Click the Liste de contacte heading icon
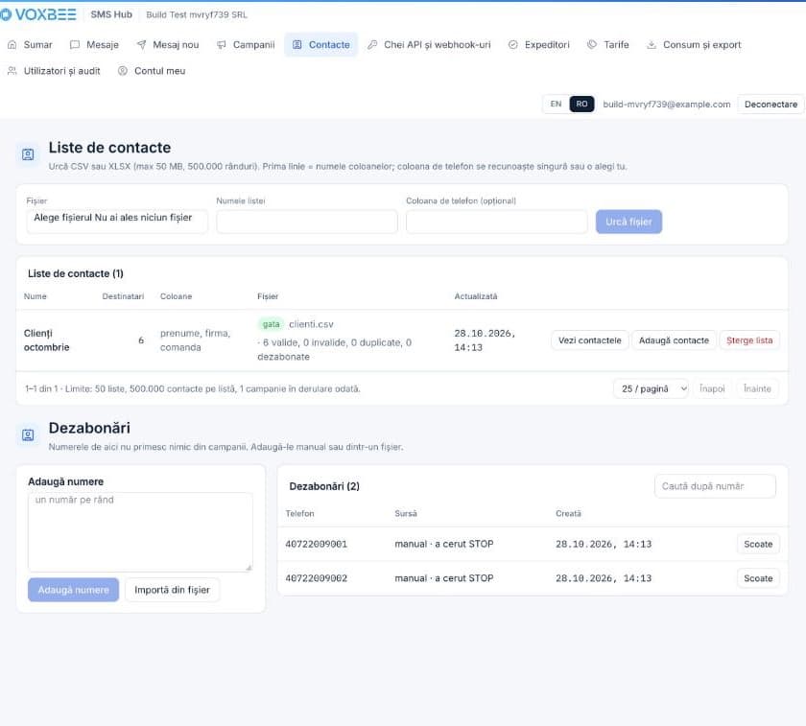 pos(28,154)
